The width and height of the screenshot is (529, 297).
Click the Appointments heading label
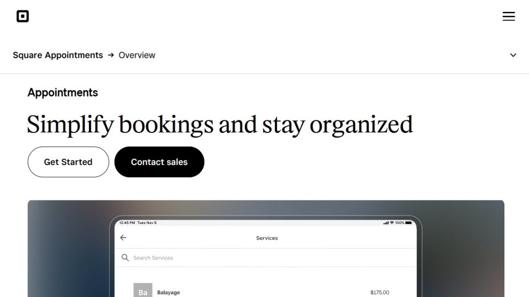point(63,93)
